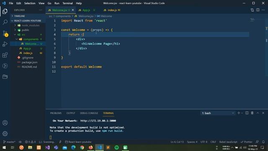268x151 pixels.
Task: Open the Explorer view in activity bar
Action: 5,11
